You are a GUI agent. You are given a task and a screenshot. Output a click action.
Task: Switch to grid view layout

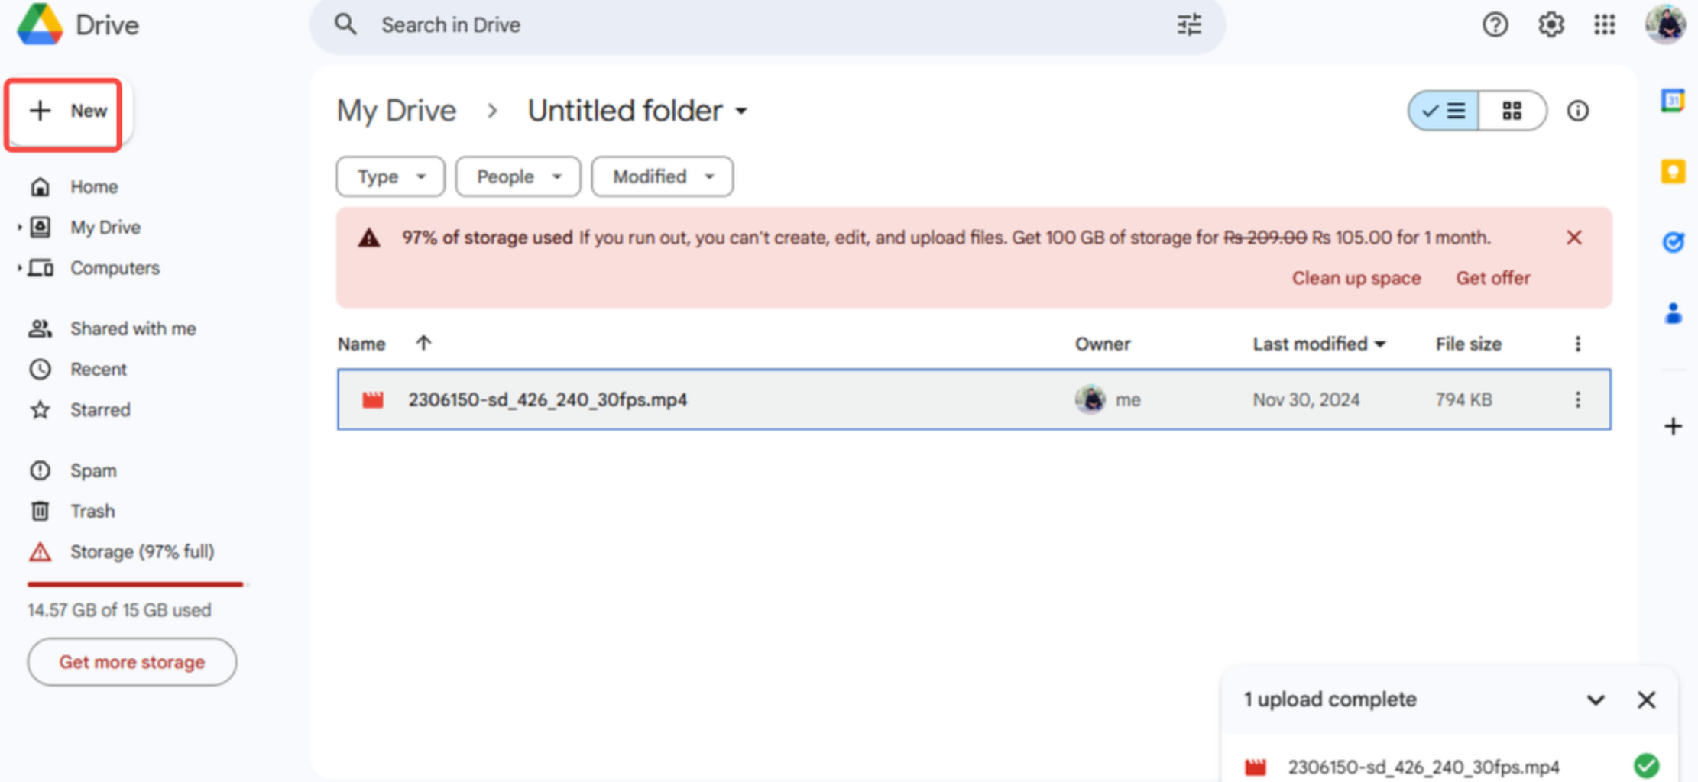coord(1511,111)
